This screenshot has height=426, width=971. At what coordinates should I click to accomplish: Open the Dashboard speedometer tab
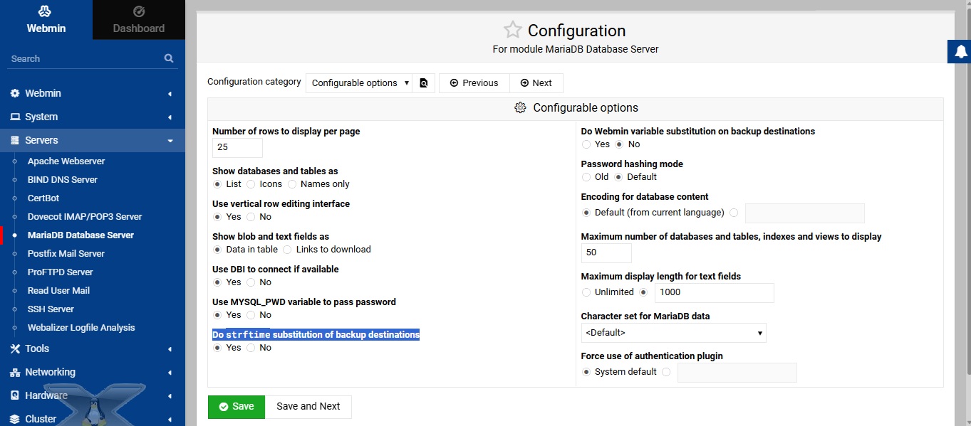pos(139,11)
